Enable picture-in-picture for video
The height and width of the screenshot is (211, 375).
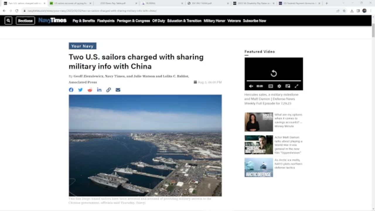coord(288,86)
